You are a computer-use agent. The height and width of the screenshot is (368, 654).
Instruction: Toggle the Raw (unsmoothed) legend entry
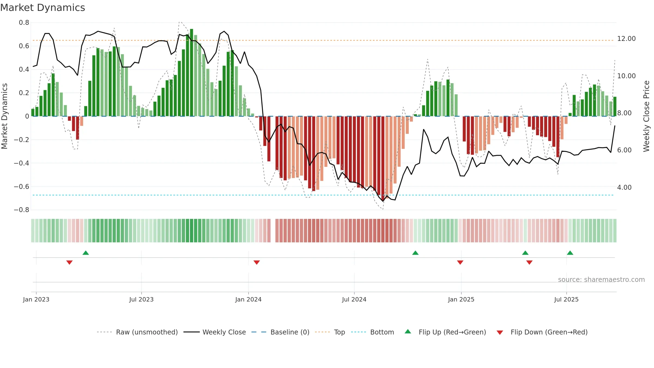pos(137,332)
